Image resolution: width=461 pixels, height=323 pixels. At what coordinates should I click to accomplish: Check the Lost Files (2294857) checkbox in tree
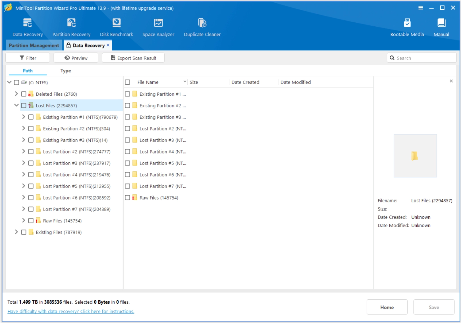(x=24, y=105)
